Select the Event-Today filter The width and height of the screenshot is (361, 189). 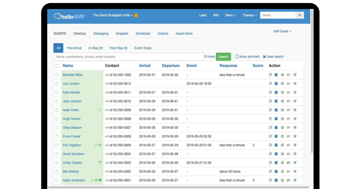pyautogui.click(x=143, y=48)
